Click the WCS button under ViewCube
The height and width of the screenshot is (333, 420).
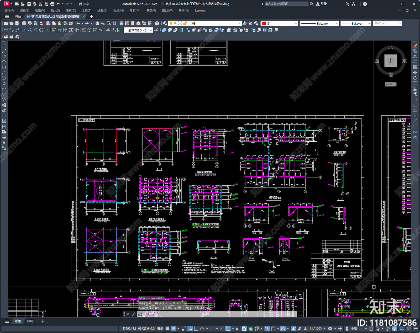391,84
